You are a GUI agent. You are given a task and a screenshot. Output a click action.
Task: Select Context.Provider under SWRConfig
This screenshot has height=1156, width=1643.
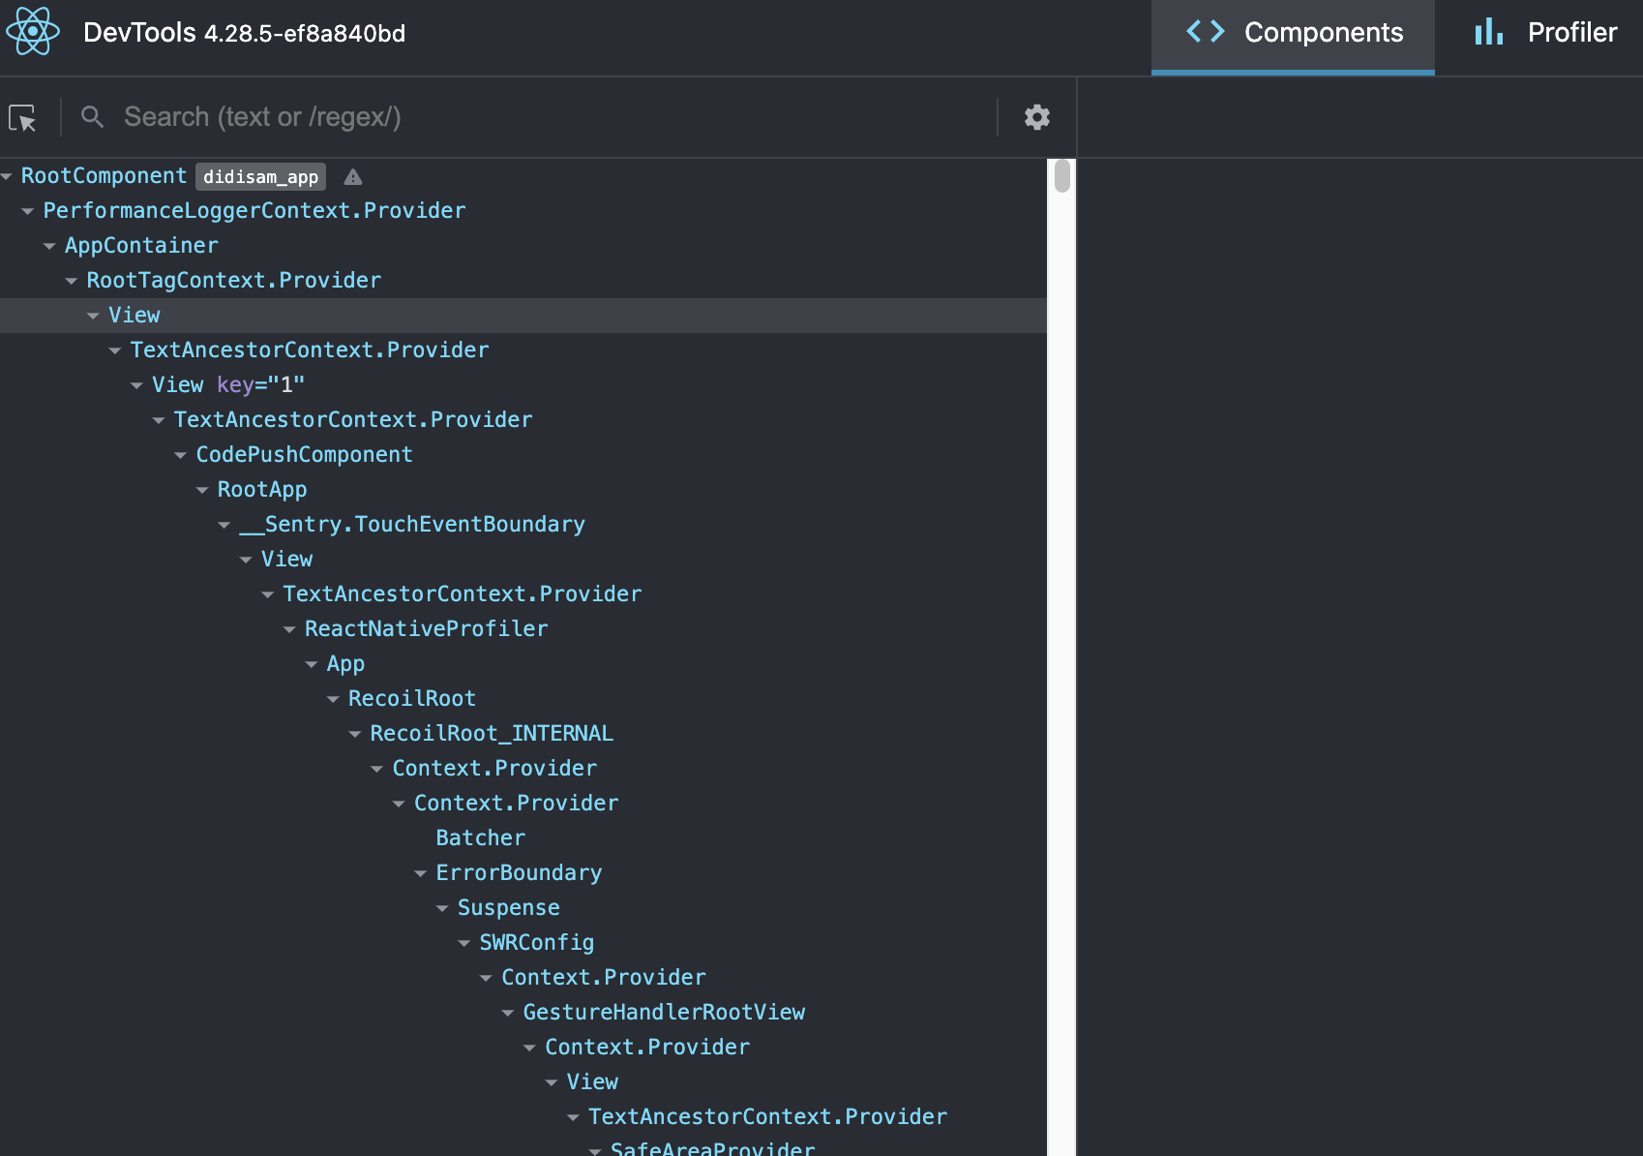604,978
